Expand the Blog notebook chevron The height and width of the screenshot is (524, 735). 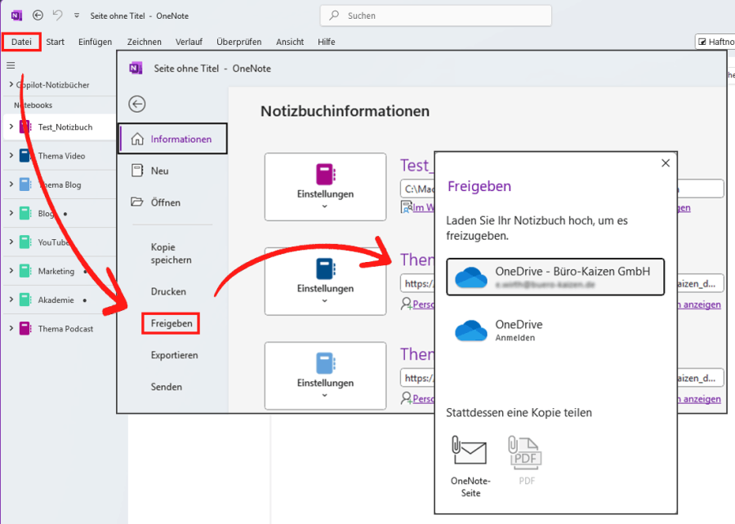click(x=11, y=213)
